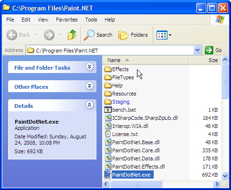
Task: Select PaintDotNet.Core.dll file icon
Action: [108, 150]
